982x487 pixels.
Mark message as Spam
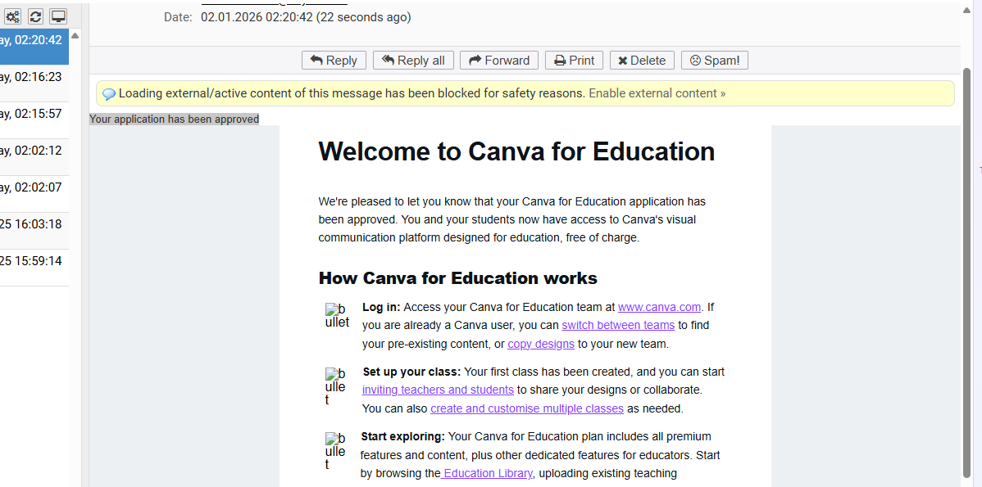(714, 61)
